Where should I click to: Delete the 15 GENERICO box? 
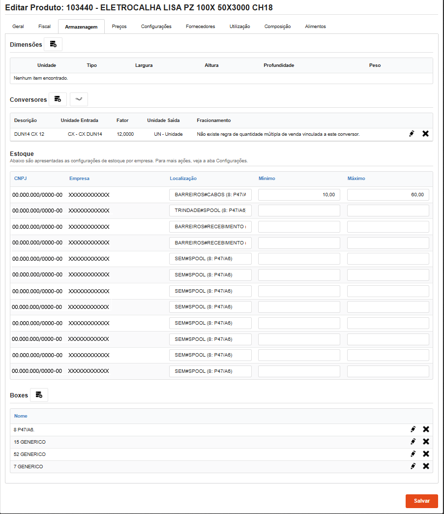coord(426,441)
